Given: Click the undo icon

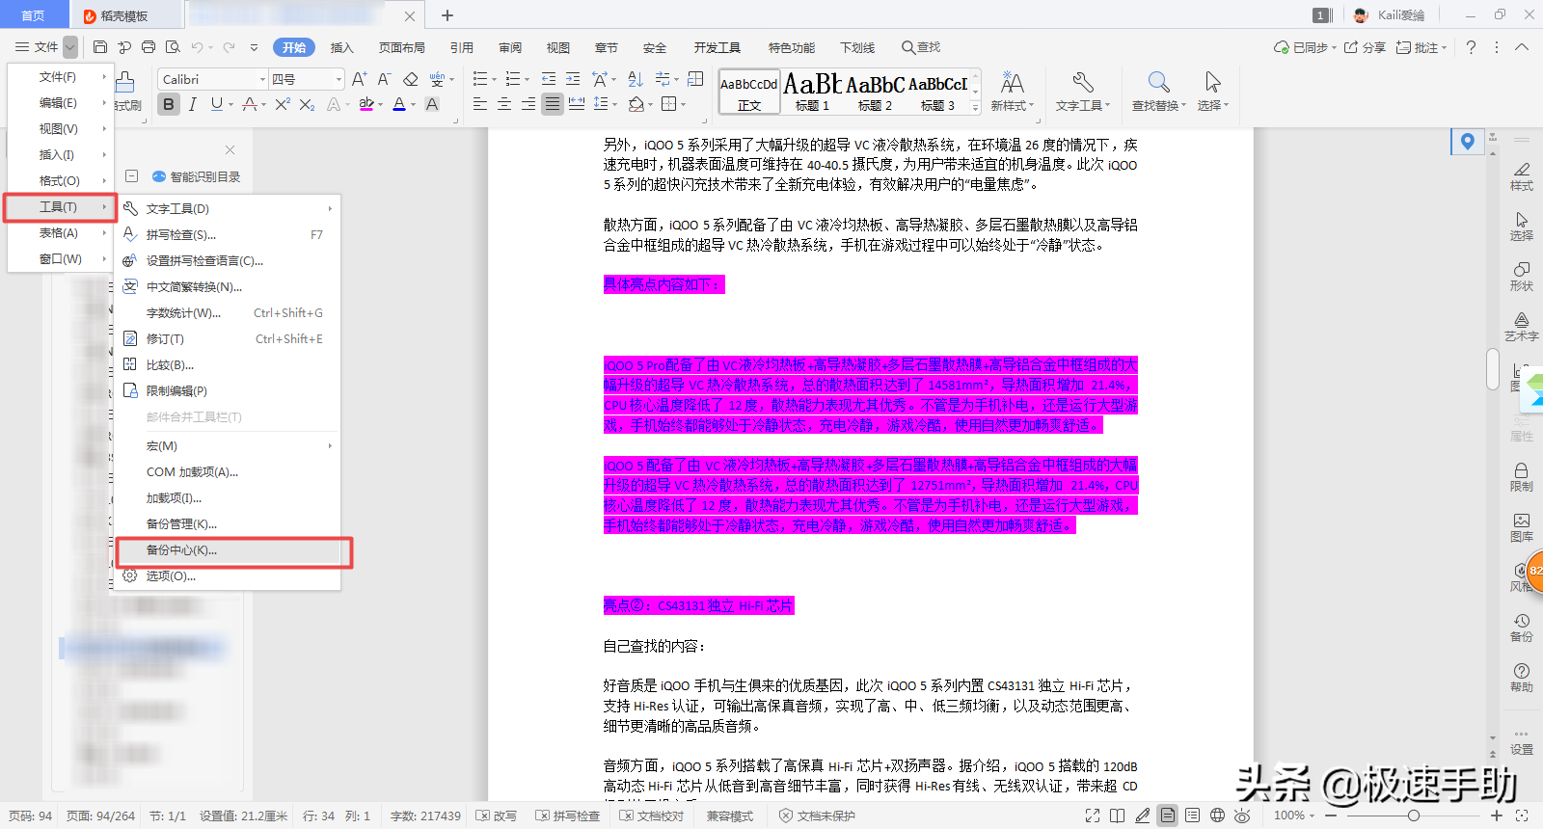Looking at the screenshot, I should click(x=197, y=46).
